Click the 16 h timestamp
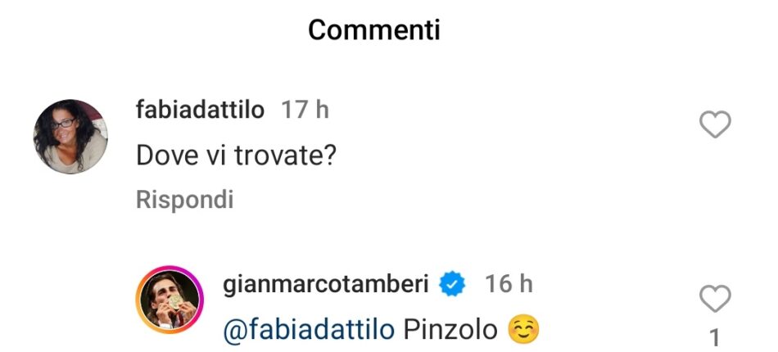Screen dimensions: 778x352 point(508,284)
